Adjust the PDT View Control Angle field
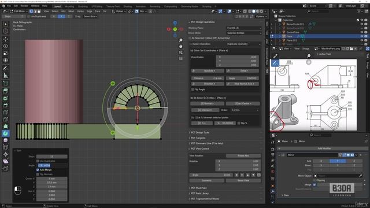370x208 pixels. 211,175
